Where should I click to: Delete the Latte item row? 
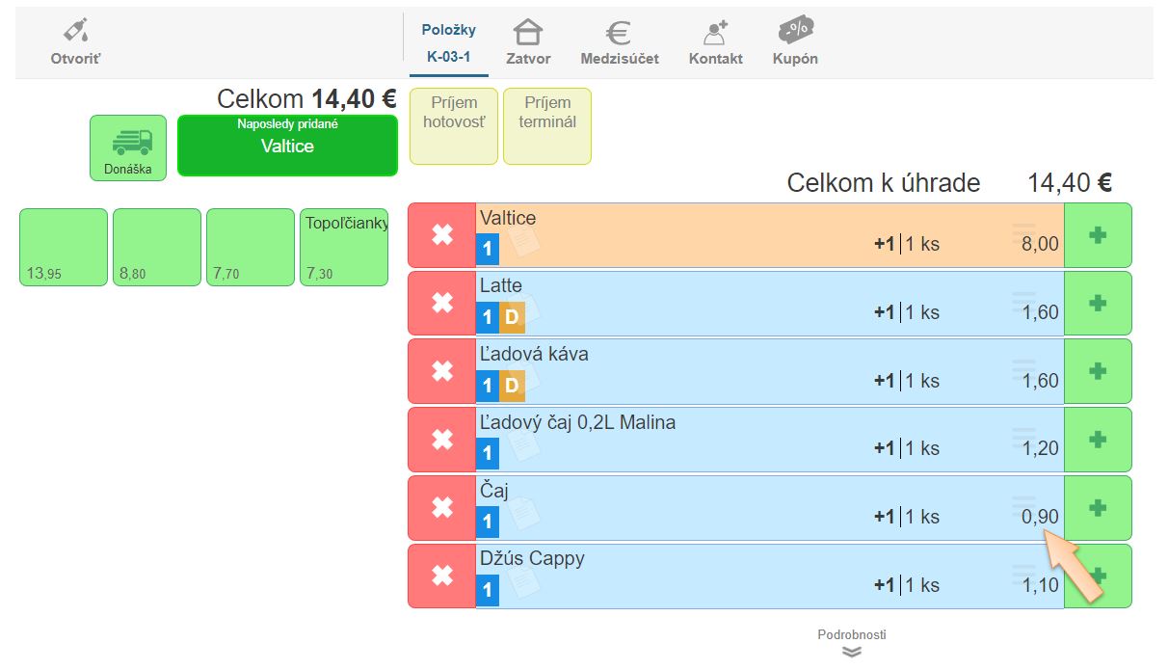442,304
